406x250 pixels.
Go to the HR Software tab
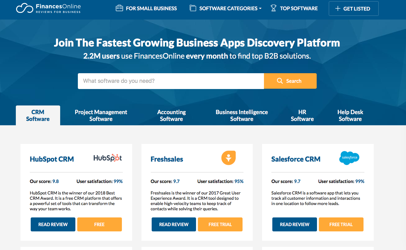302,115
